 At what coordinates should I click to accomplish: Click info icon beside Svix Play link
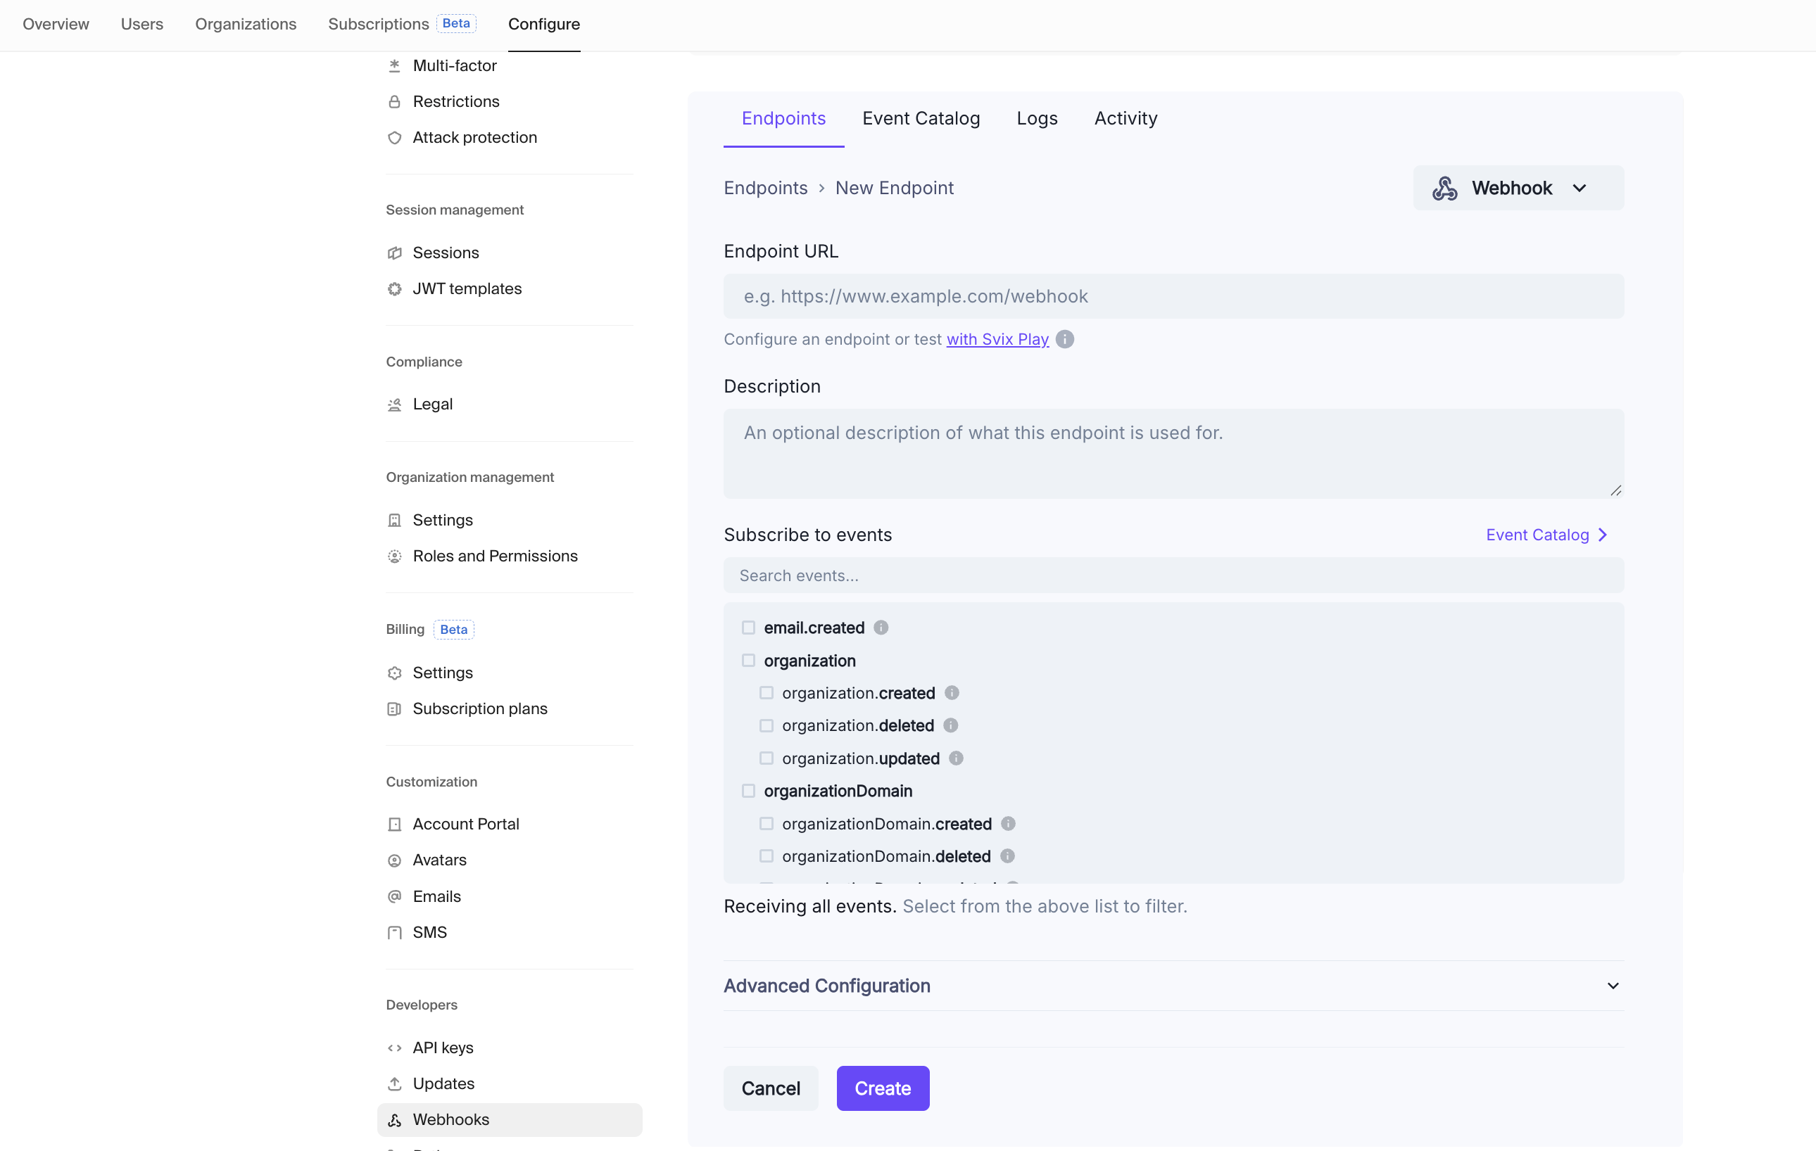1064,339
